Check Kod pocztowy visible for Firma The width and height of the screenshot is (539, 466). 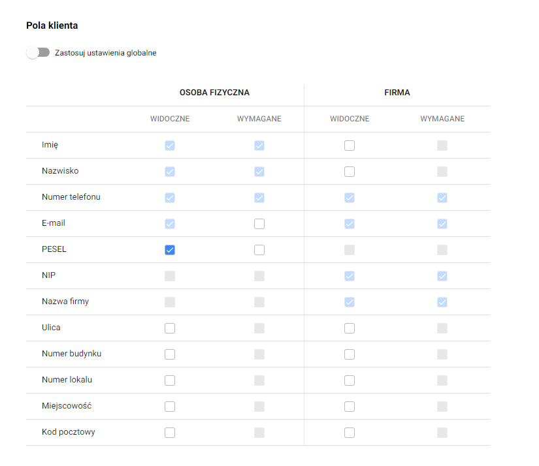[350, 432]
